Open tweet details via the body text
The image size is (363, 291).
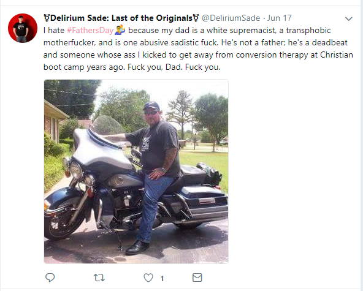click(x=198, y=49)
